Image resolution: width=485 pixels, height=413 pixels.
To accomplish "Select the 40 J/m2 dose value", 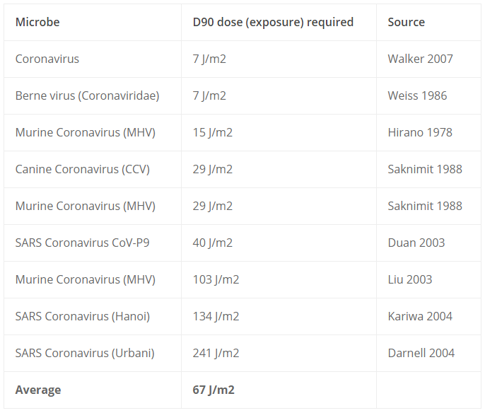I will (x=213, y=243).
